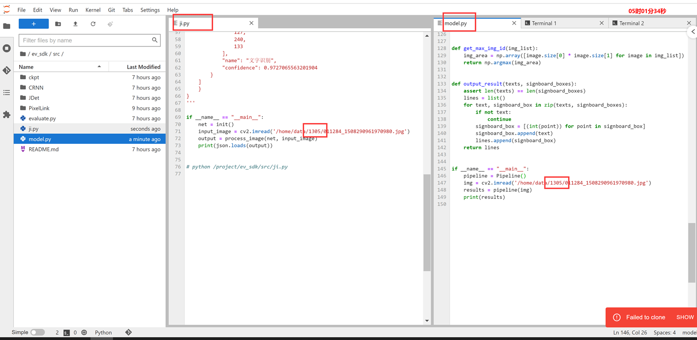Image resolution: width=697 pixels, height=340 pixels.
Task: Open Running Terminals and Kernels panel
Action: coord(7,48)
